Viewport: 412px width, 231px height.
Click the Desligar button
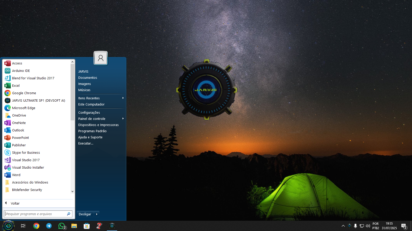point(85,214)
